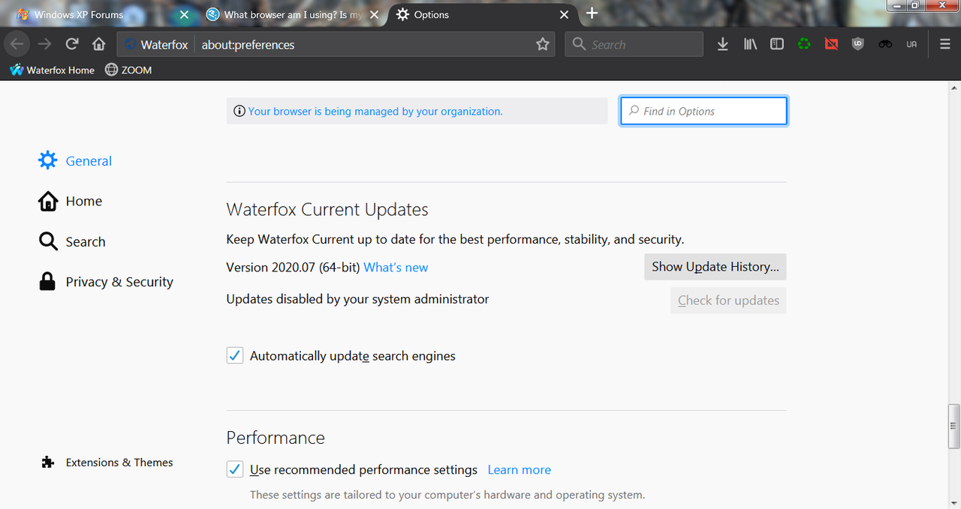
Task: Click the magnifier icon in the Search box
Action: pyautogui.click(x=579, y=44)
